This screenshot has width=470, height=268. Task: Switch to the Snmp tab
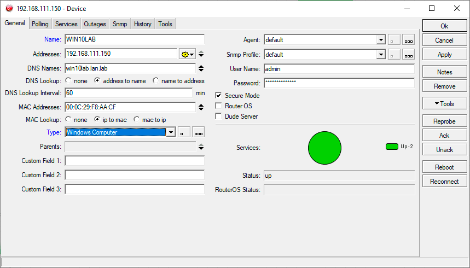coord(120,24)
